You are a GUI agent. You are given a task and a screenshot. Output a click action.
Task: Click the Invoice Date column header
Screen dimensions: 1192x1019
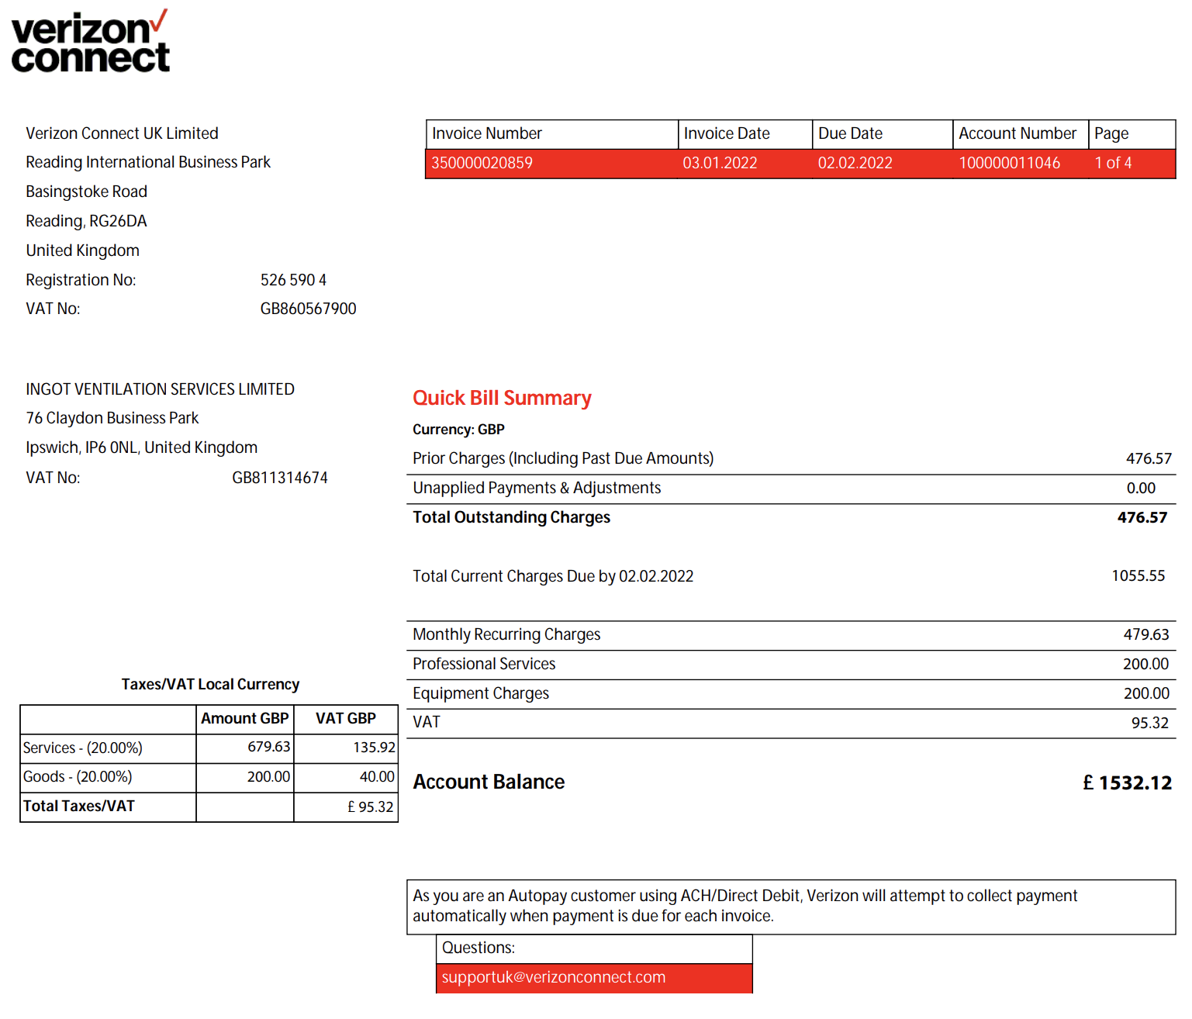tap(726, 133)
